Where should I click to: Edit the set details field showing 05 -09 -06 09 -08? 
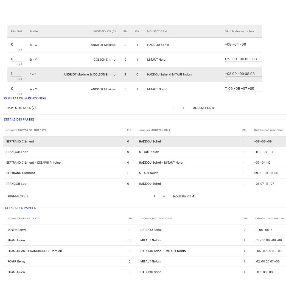tap(243, 59)
